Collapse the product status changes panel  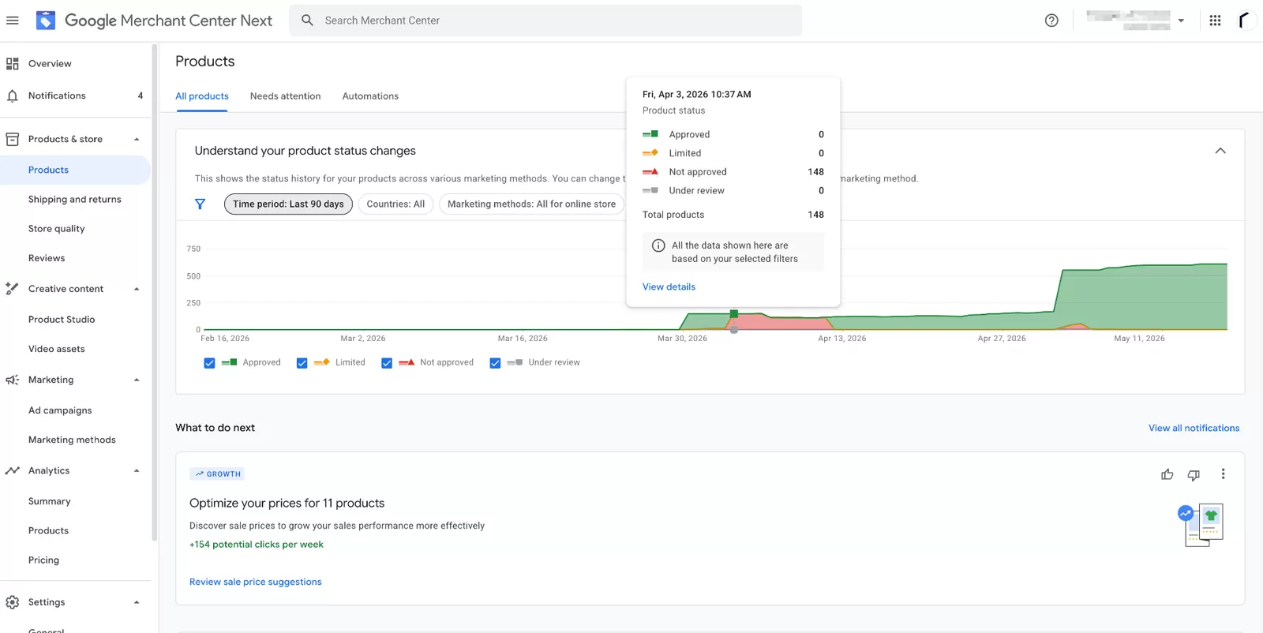(x=1220, y=151)
